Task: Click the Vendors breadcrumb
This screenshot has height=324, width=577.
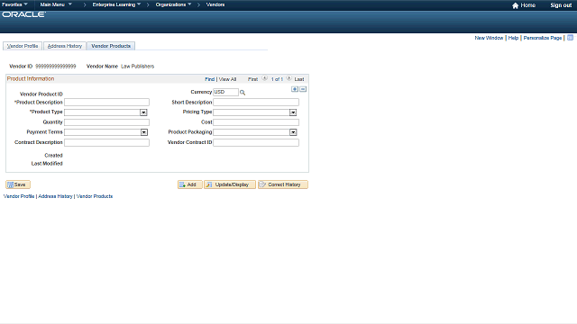Action: (x=215, y=4)
